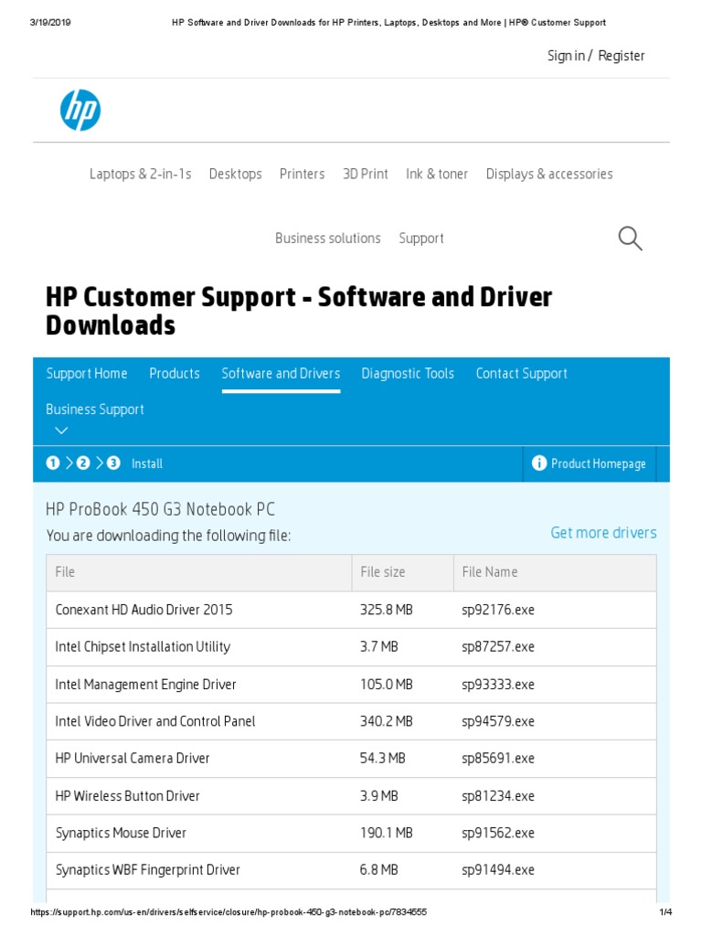Screen dimensions: 702x936
Task: Click step 2 circle icon
Action: click(x=83, y=463)
